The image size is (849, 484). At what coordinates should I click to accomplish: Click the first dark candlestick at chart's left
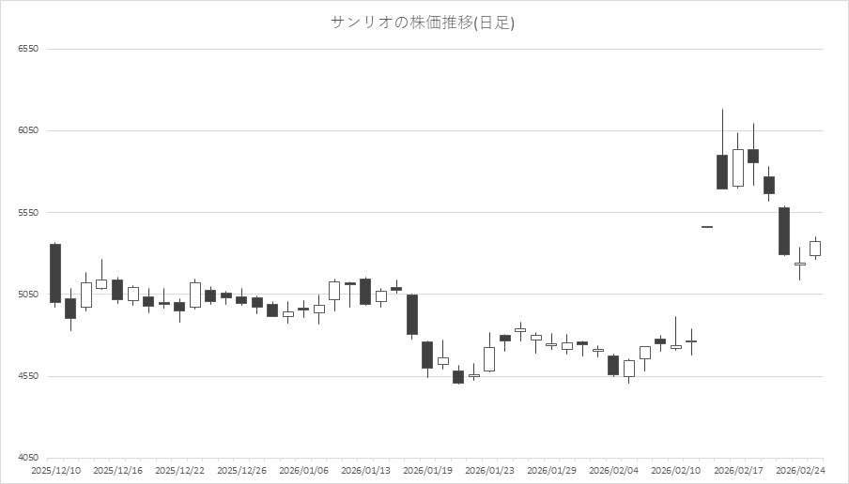pos(55,273)
